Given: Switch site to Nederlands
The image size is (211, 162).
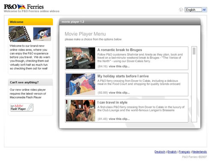Looking at the screenshot, I should (x=199, y=152).
